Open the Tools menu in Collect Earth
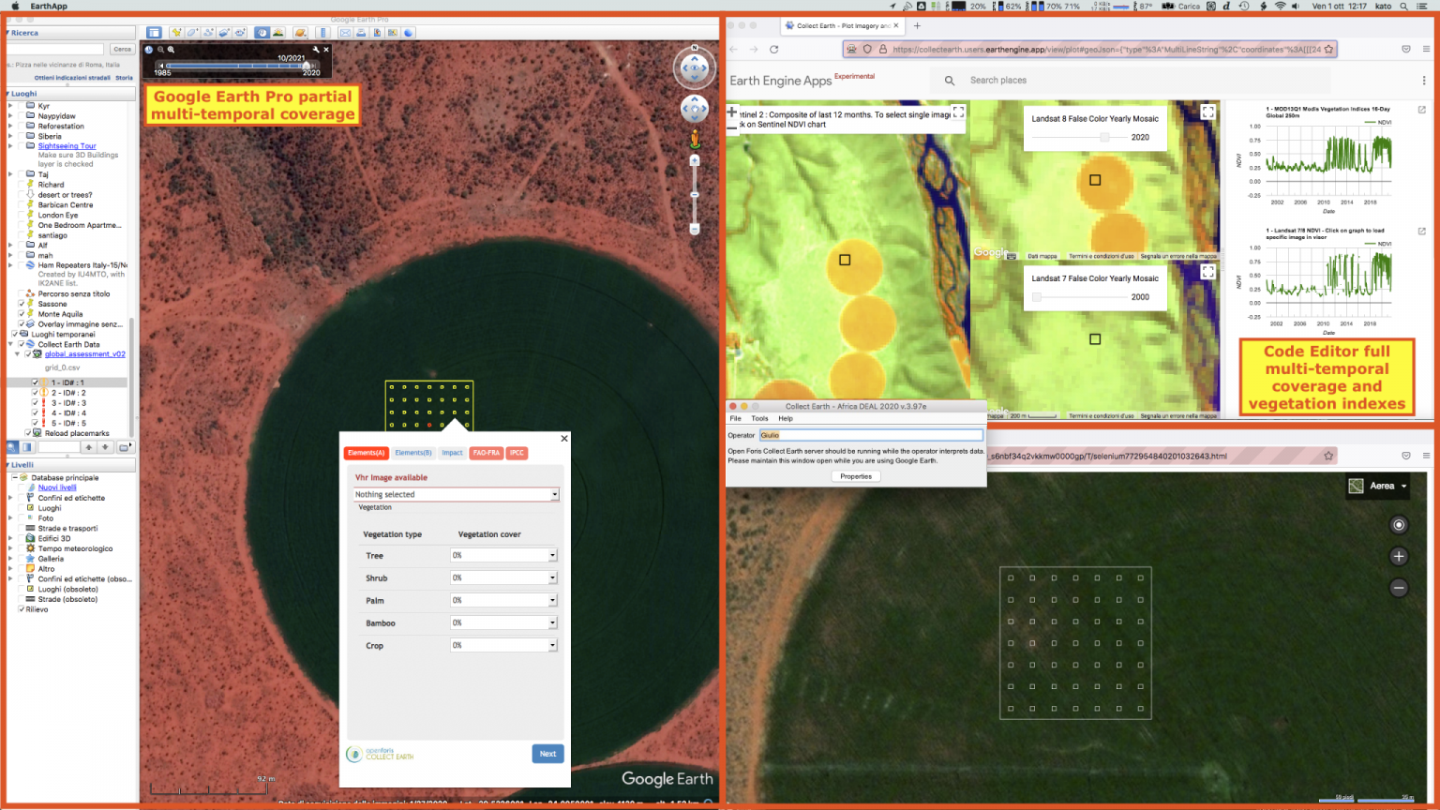The height and width of the screenshot is (810, 1440). pyautogui.click(x=759, y=418)
